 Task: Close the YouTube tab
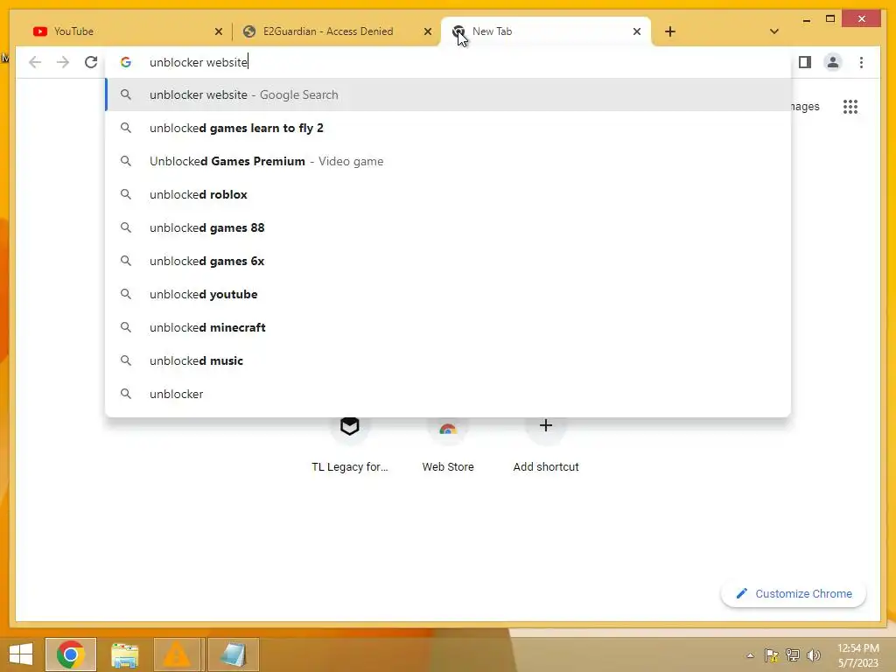click(218, 31)
